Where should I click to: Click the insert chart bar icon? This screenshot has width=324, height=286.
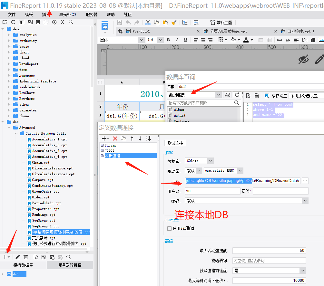[x=313, y=40]
